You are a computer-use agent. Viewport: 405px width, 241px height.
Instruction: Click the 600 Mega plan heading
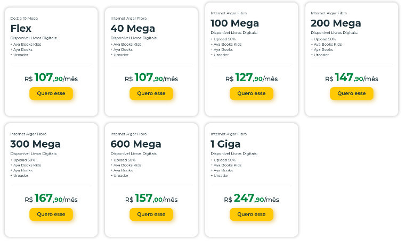point(135,144)
